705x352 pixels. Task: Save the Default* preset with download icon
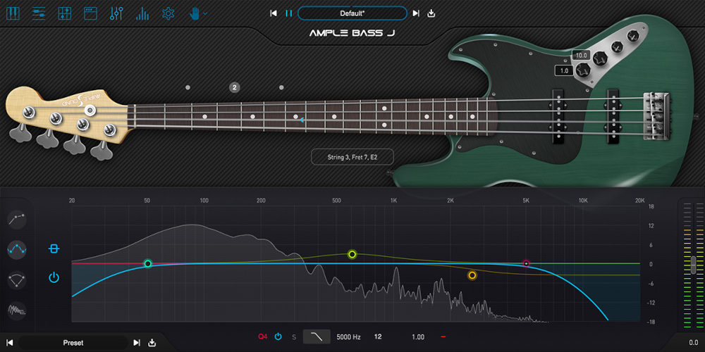point(431,13)
